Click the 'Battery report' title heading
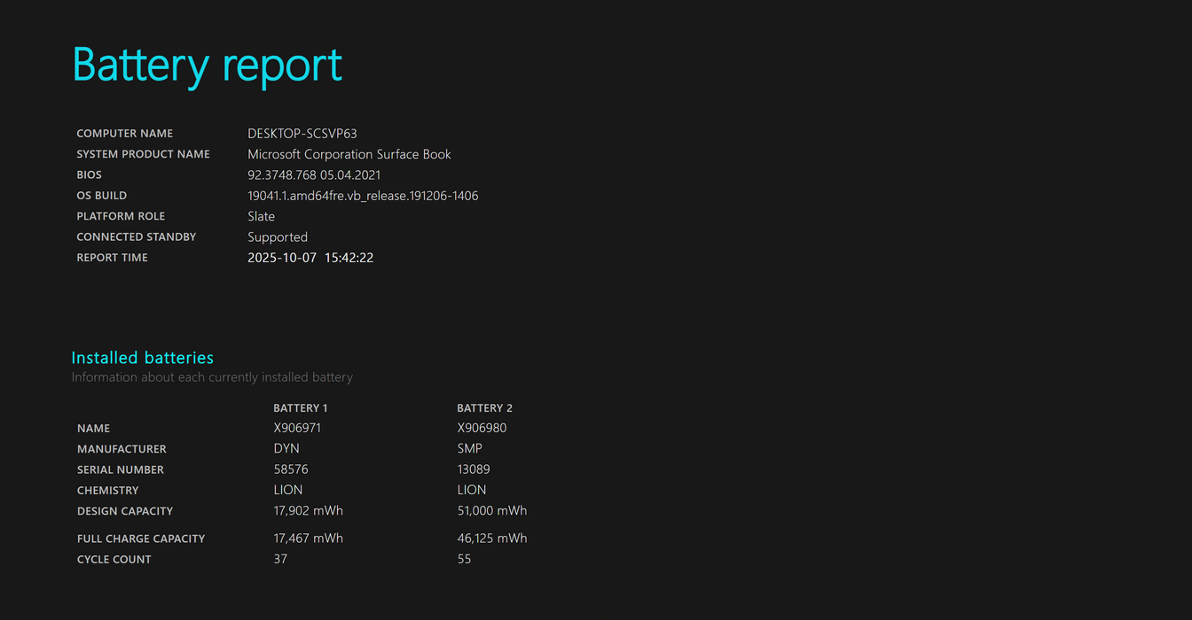Viewport: 1192px width, 620px height. [208, 66]
